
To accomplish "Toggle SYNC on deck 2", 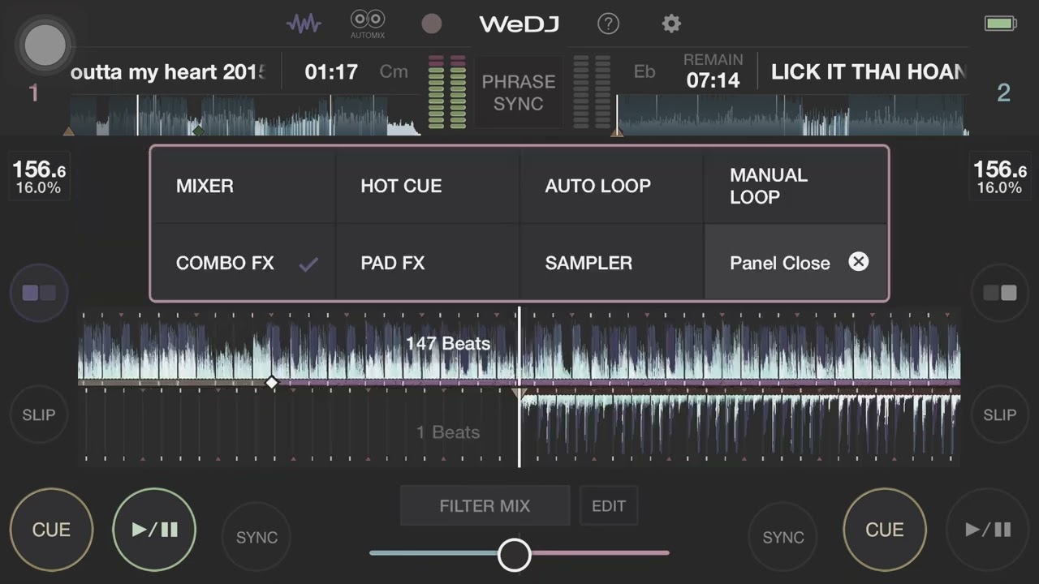I will (x=783, y=537).
